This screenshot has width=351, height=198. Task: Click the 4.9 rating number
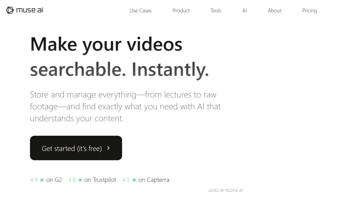(x=34, y=180)
